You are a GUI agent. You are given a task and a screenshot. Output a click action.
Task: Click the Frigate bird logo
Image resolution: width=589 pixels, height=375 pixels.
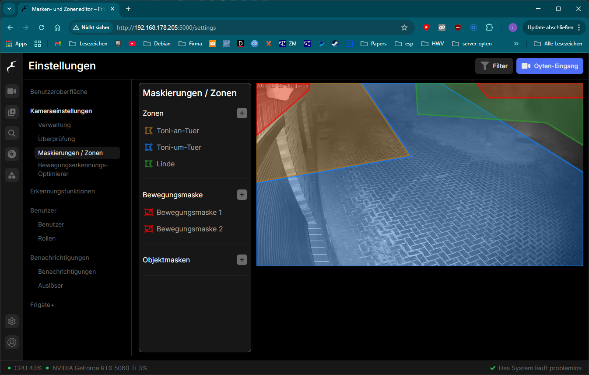coord(12,66)
